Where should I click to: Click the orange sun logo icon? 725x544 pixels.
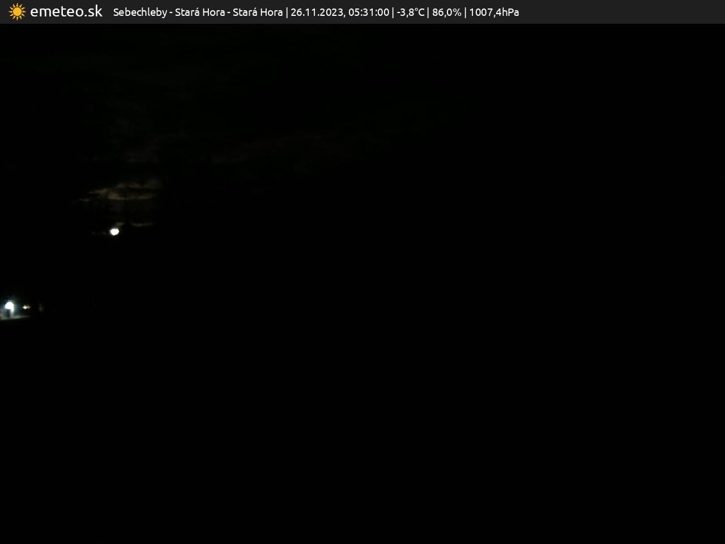point(17,12)
